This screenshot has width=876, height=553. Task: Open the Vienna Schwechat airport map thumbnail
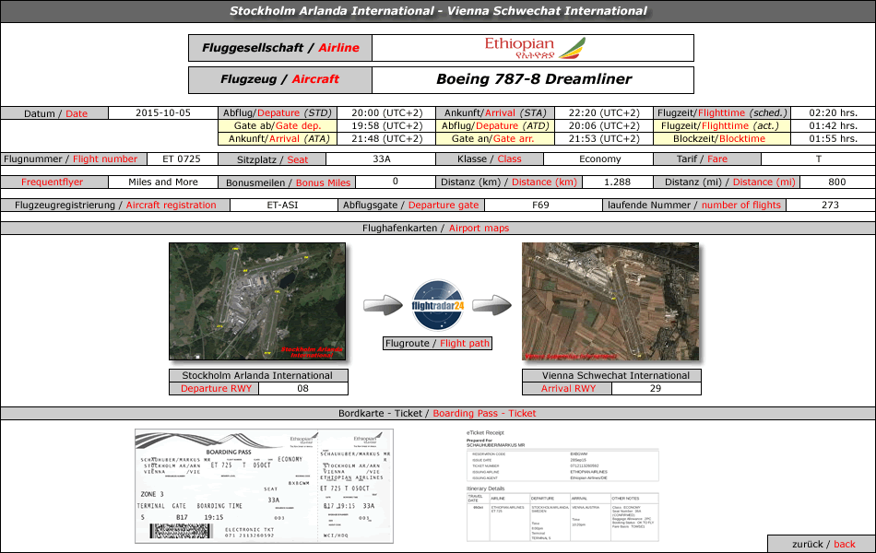610,301
